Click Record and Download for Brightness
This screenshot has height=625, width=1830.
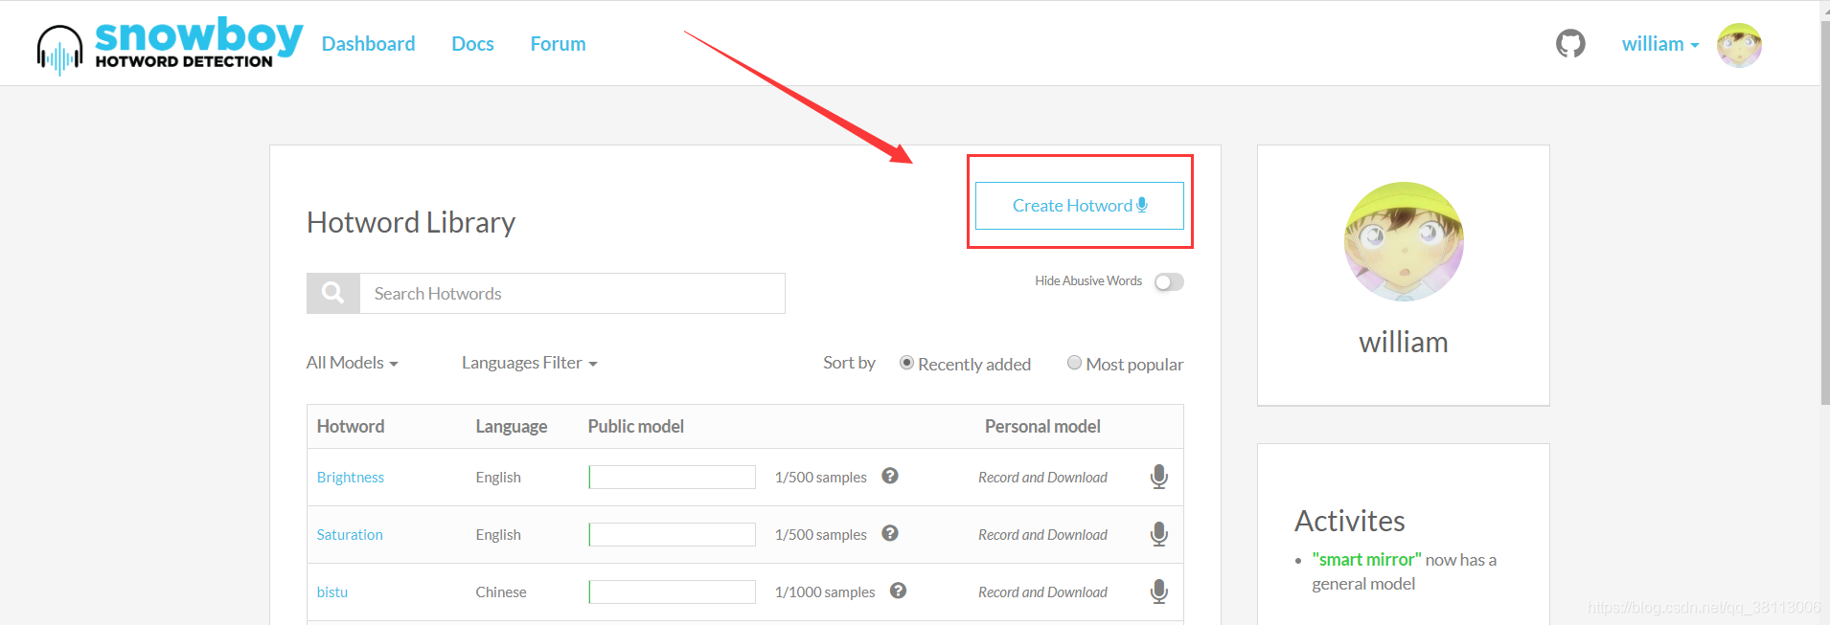coord(1042,477)
